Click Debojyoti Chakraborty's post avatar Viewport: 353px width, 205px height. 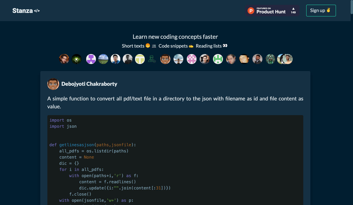tap(53, 84)
